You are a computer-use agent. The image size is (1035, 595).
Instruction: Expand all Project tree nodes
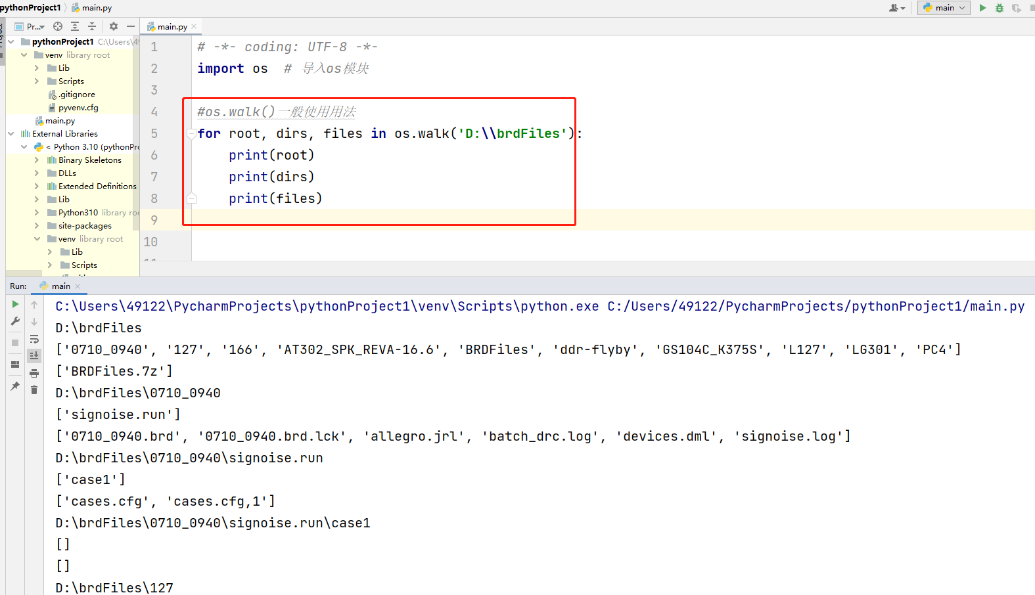pos(75,26)
